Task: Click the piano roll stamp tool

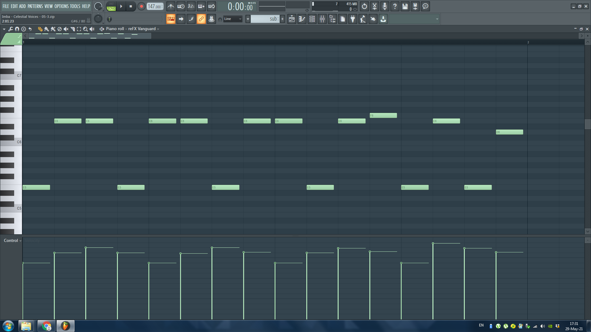Action: pyautogui.click(x=24, y=29)
